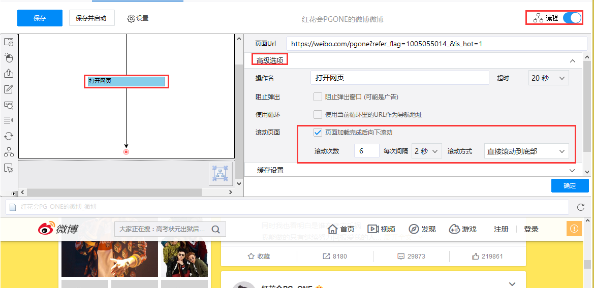Screen dimensions: 594x288
Task: Click the 保存并启动 button
Action: [91, 18]
